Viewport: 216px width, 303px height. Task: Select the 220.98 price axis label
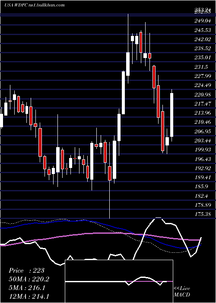[203, 94]
